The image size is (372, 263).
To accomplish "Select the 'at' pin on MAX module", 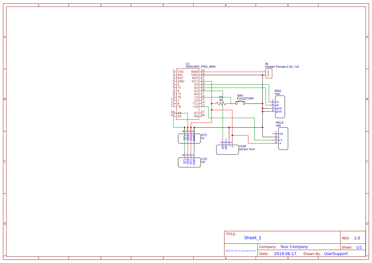I will [277, 105].
